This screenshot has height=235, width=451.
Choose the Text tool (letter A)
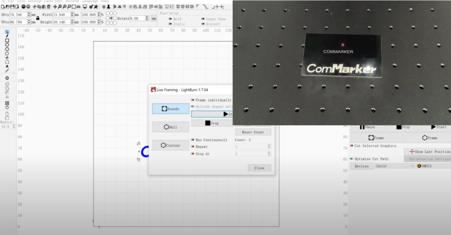point(7,66)
